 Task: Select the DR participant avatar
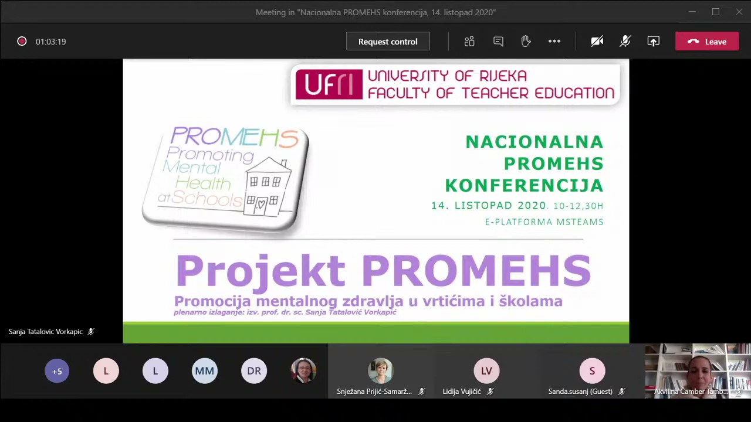click(254, 371)
